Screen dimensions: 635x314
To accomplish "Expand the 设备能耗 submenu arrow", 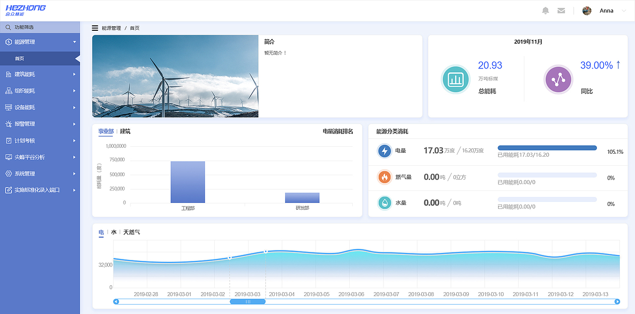I will 74,107.
